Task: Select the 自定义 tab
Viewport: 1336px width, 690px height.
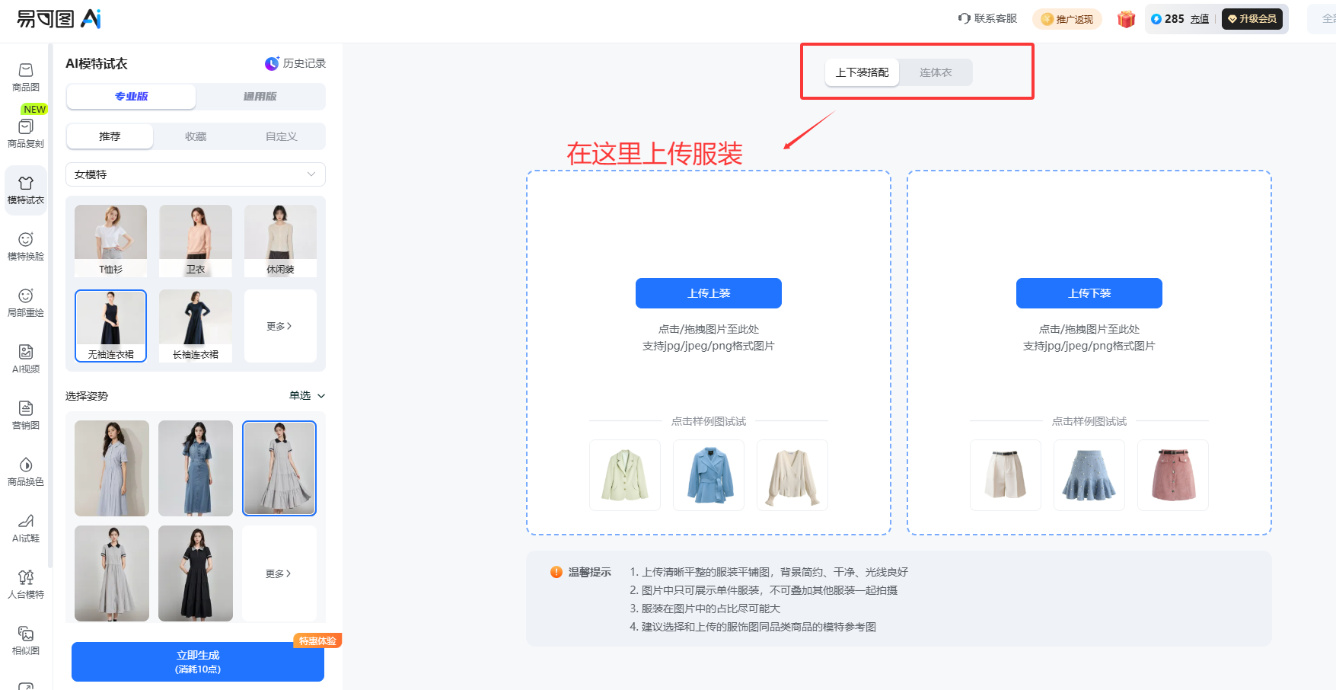Action: [282, 136]
